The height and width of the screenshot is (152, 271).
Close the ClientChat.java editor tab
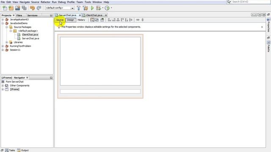pyautogui.click(x=106, y=15)
